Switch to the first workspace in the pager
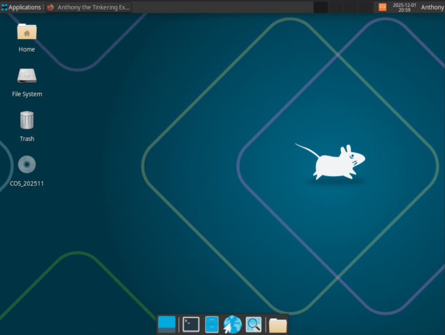Screen dimensions: 445x335 320,7
